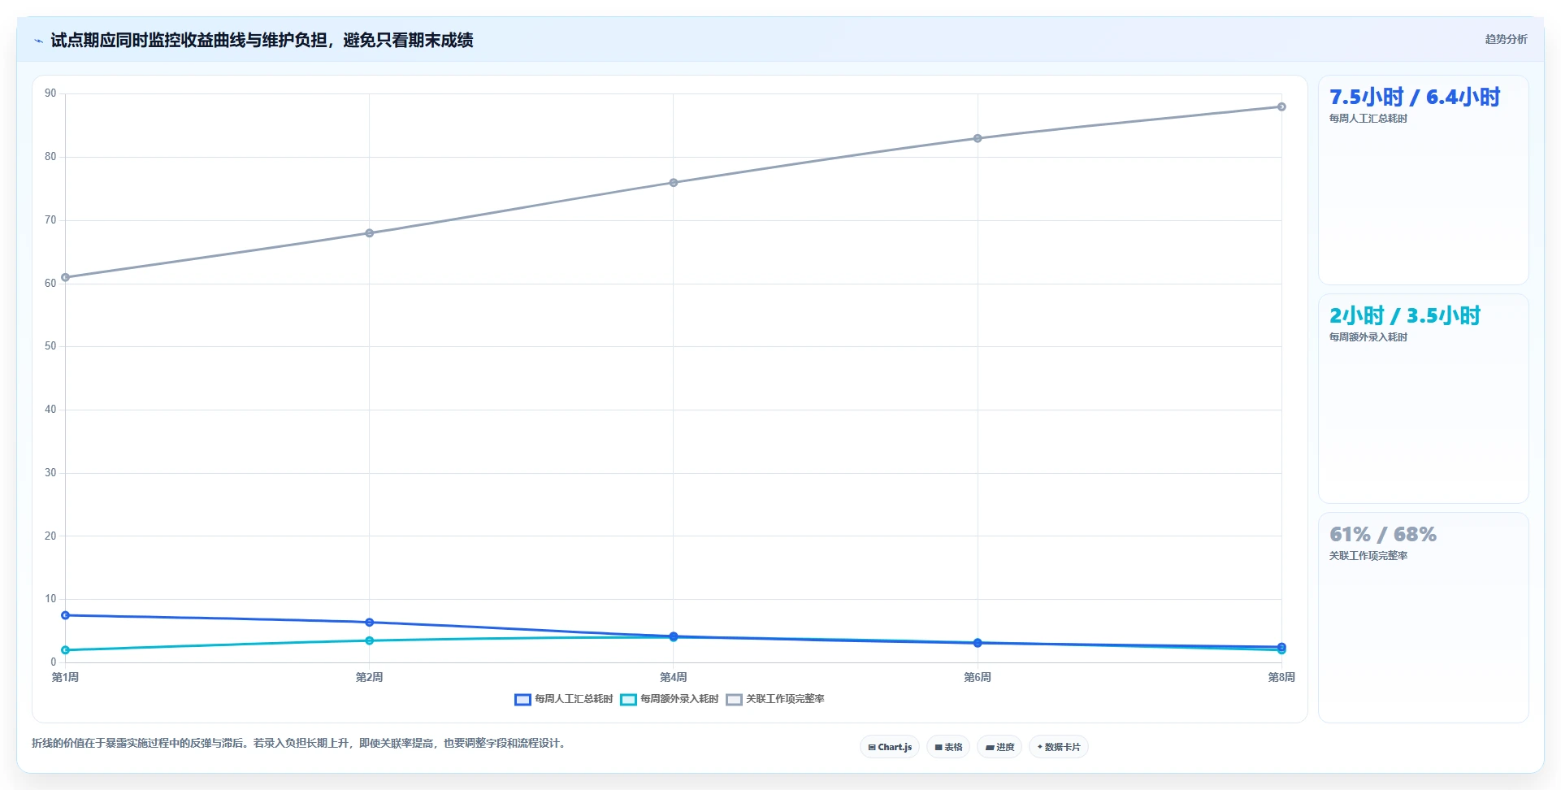Click the 每周人工汇总耗时 legend label
The image size is (1561, 790).
[x=574, y=699]
